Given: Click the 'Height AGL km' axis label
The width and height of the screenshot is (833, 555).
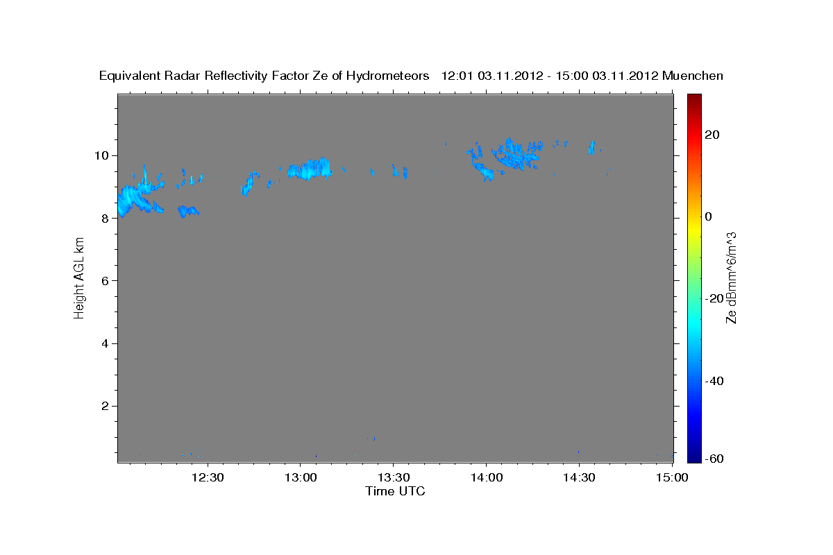Looking at the screenshot, I should click(x=79, y=277).
